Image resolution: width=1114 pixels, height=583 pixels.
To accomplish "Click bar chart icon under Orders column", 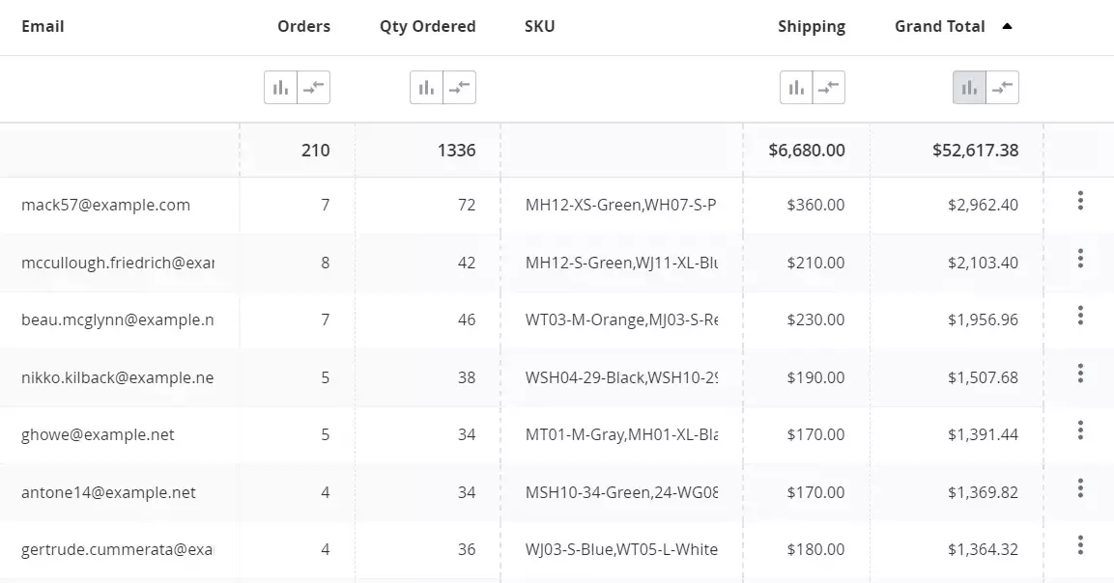I will [280, 88].
